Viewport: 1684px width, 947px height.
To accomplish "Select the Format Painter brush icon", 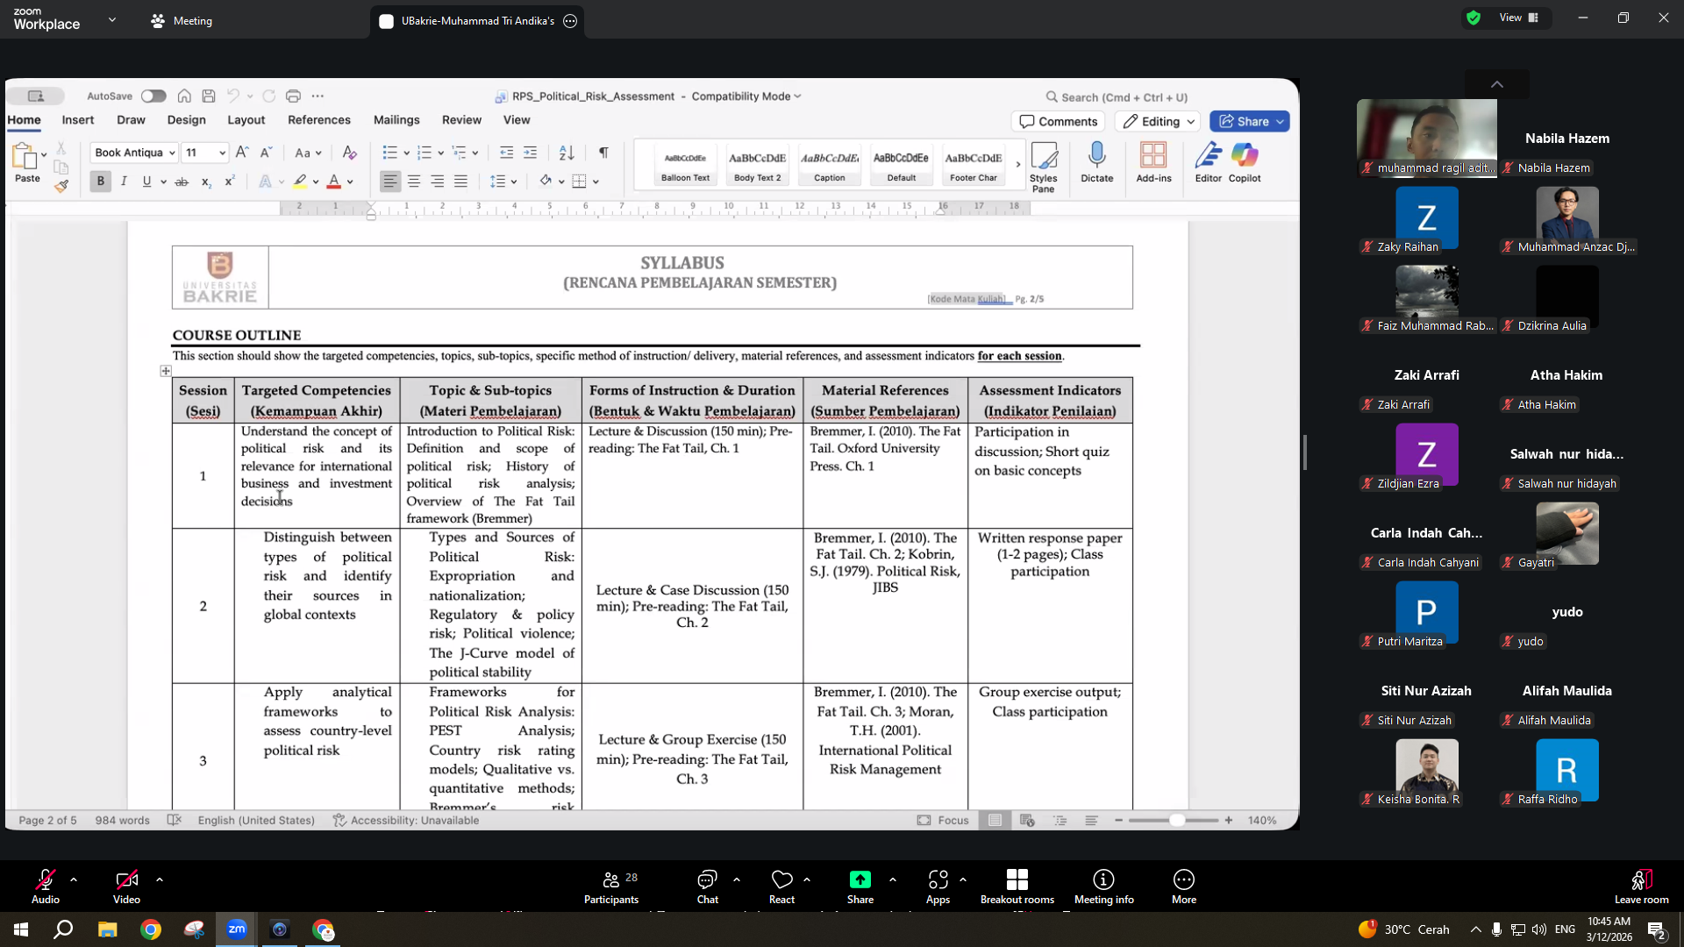I will pyautogui.click(x=61, y=185).
